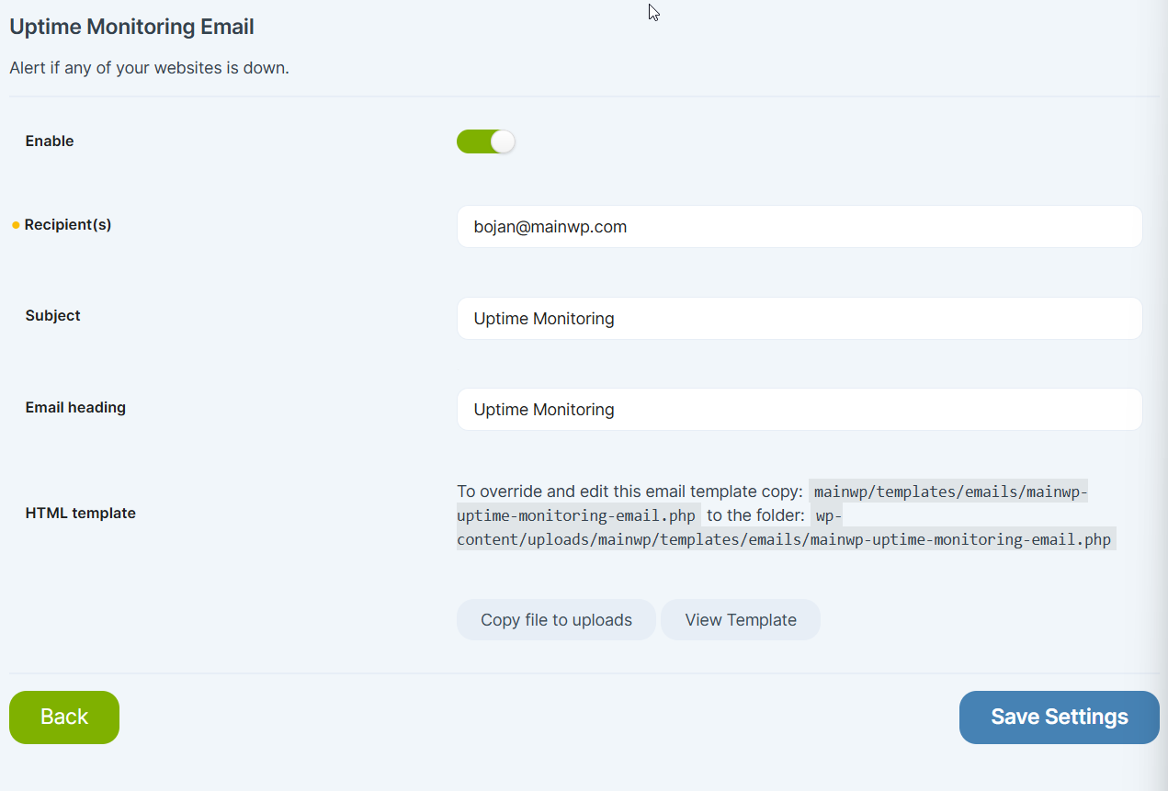Click the green Back button
This screenshot has height=791, width=1168.
pos(63,717)
